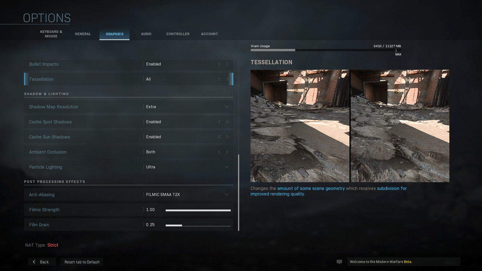Click the right tessellation comparison image
Screen dimensions: 482x271
(400, 126)
